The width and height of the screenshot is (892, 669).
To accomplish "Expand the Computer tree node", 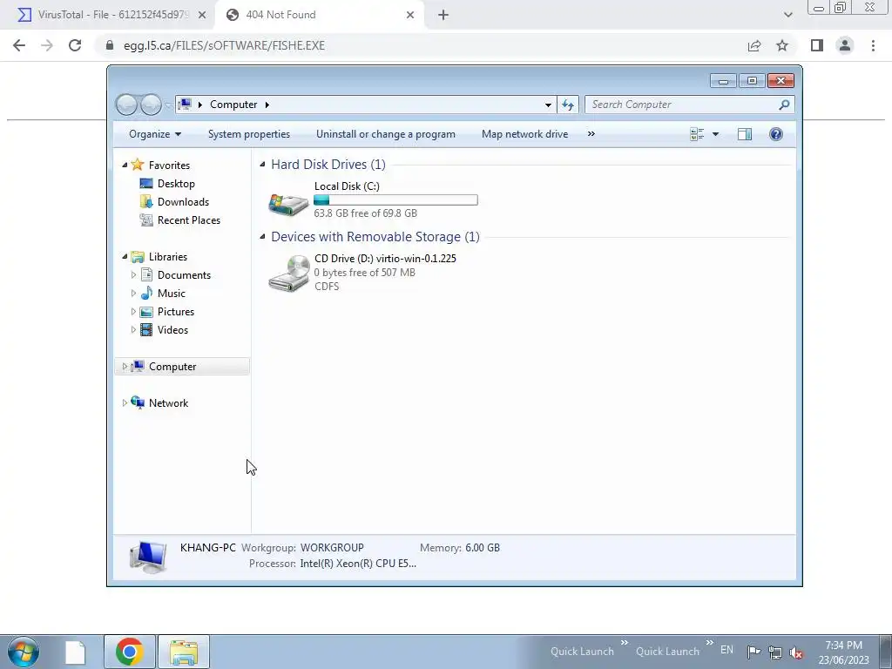I will click(125, 367).
